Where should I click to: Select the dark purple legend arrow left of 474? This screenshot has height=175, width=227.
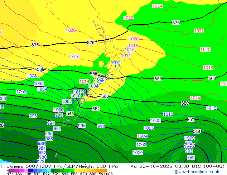tap(8, 170)
